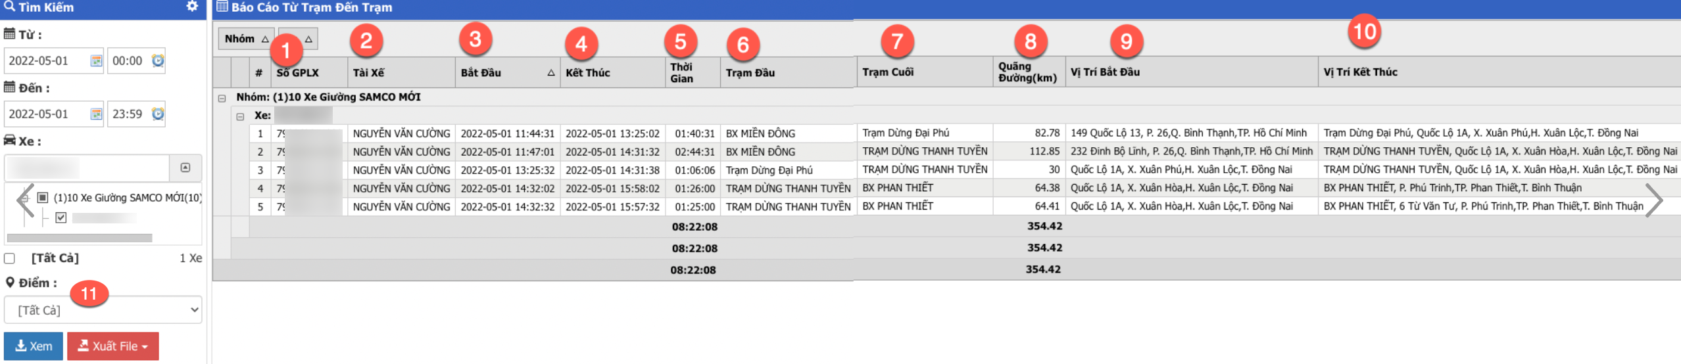The image size is (1681, 364).
Task: Open clock picker for 00:00 start time
Action: 158,61
